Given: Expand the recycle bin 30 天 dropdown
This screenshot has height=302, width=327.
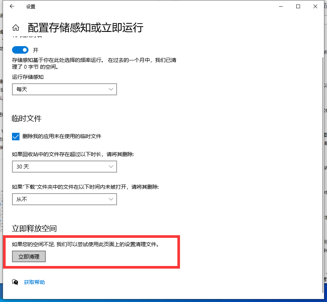Looking at the screenshot, I should pyautogui.click(x=64, y=167).
